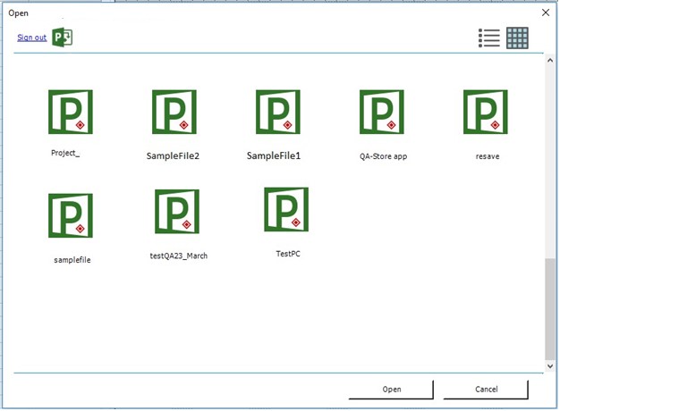Screen dimensions: 687x411
Task: Click the 'SampleFile1' file name label
Action: tap(274, 155)
